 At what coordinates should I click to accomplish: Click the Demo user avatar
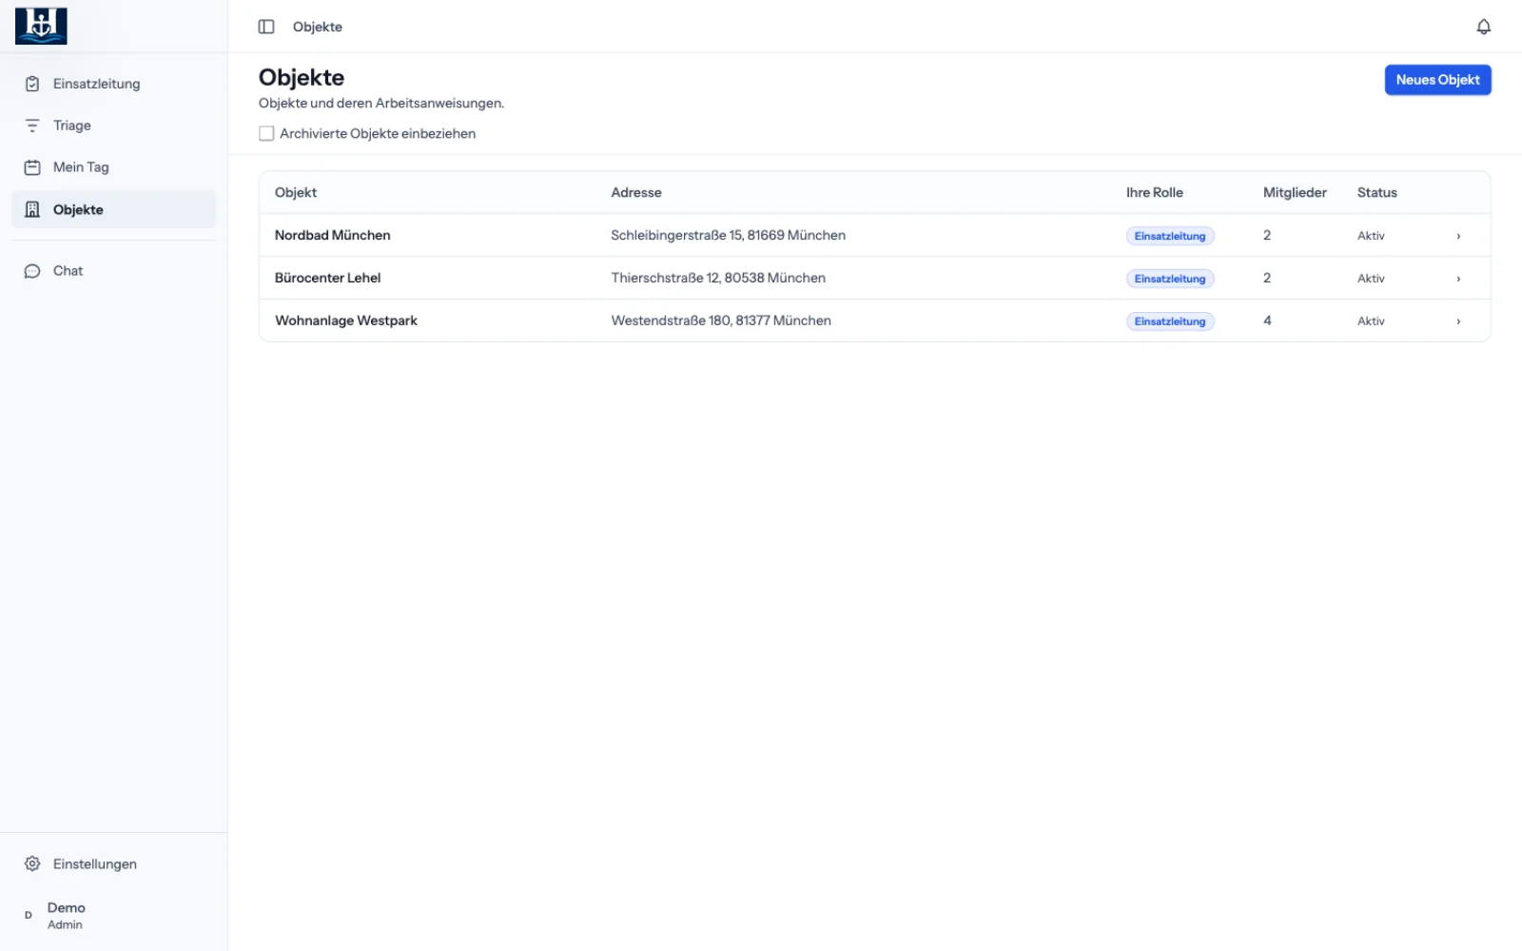click(29, 915)
